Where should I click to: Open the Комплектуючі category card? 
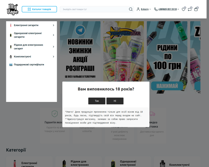(177, 162)
